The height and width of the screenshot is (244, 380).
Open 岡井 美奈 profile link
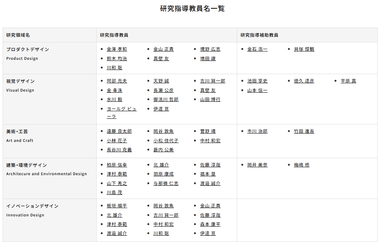click(257, 165)
